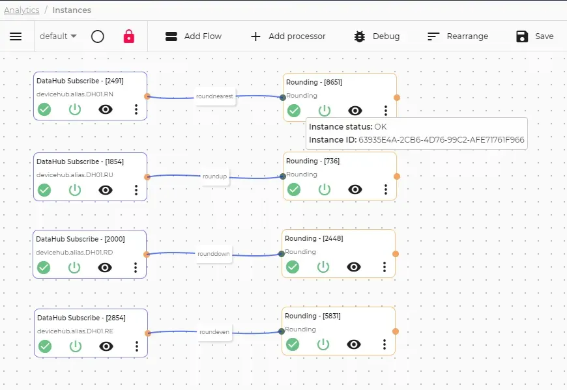This screenshot has height=390, width=567.
Task: Open more options for DataHub Subscribe [1854]
Action: pyautogui.click(x=136, y=190)
